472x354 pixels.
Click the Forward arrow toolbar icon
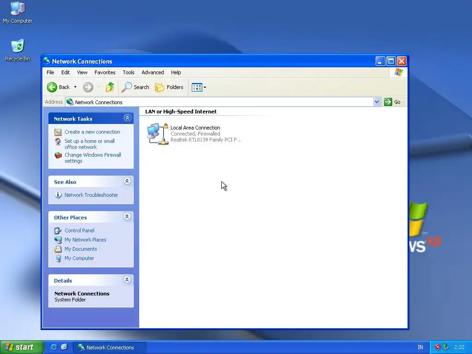[x=88, y=87]
